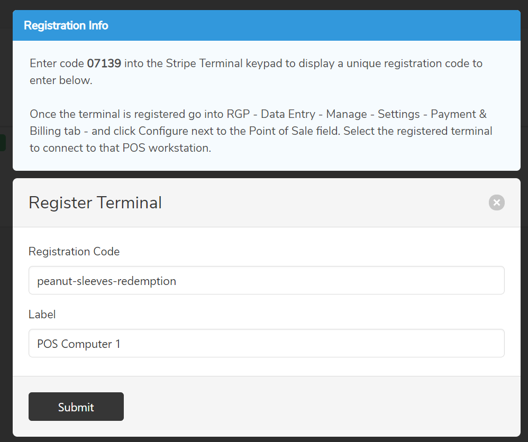Click the "RGP" abbreviation in instructions
528x442 pixels.
pos(238,114)
